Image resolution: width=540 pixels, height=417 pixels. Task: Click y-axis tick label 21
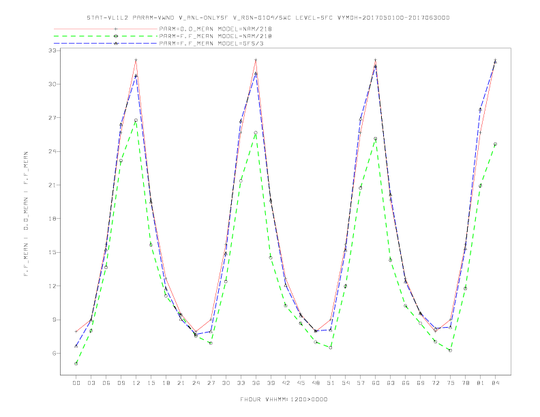coord(52,185)
